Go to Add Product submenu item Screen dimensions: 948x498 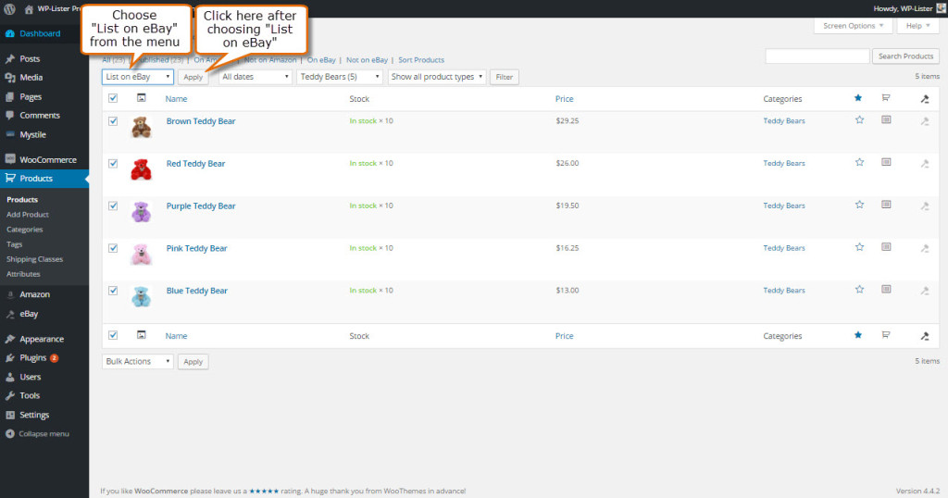point(28,215)
